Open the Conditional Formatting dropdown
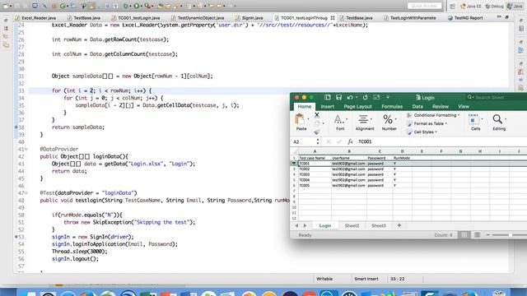This screenshot has width=527, height=296. click(433, 115)
